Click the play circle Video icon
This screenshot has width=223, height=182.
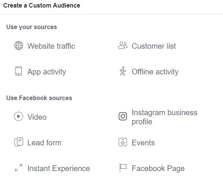pyautogui.click(x=19, y=116)
